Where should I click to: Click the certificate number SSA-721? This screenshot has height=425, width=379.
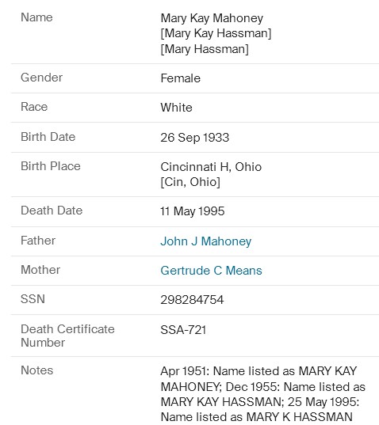click(x=183, y=330)
